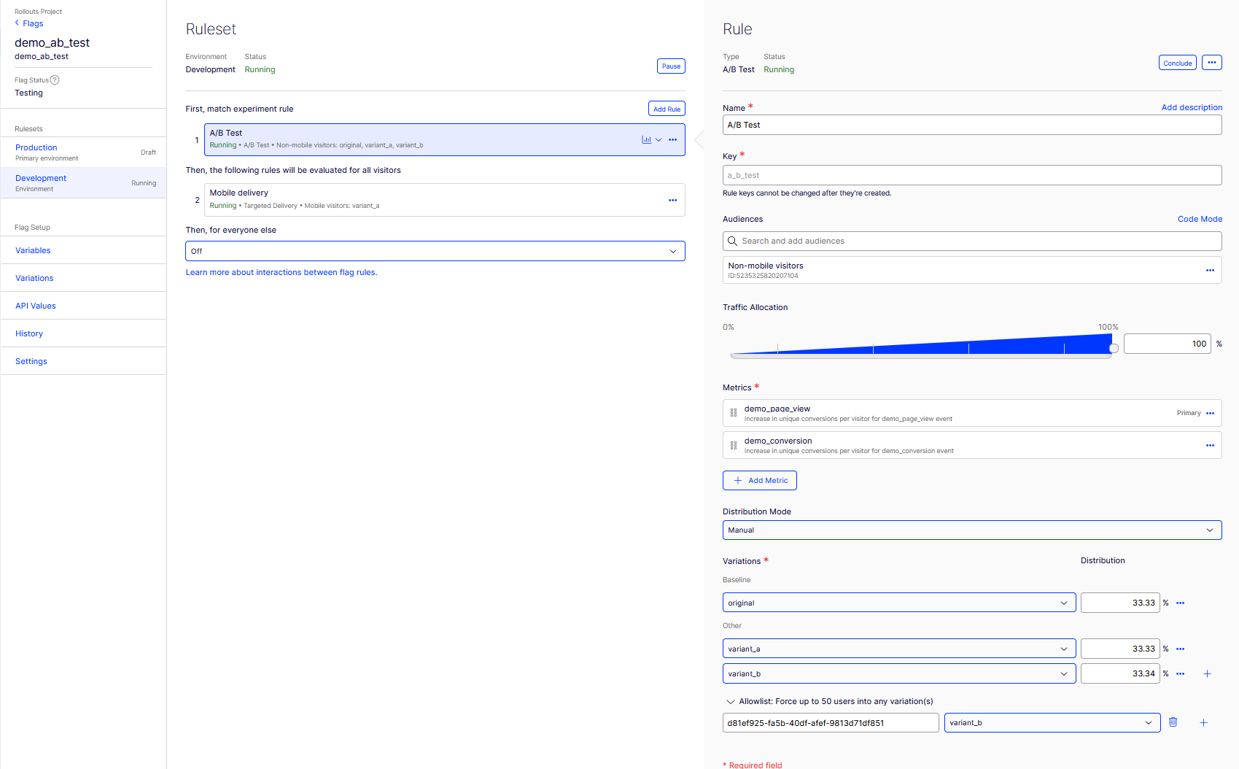1239x769 pixels.
Task: Click the disabled a_b_test Key field
Action: pos(972,175)
